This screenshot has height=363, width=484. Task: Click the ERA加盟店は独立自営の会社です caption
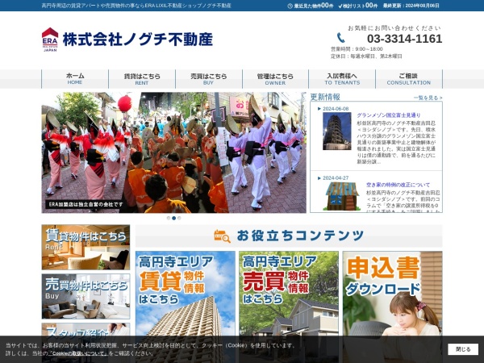pos(86,204)
